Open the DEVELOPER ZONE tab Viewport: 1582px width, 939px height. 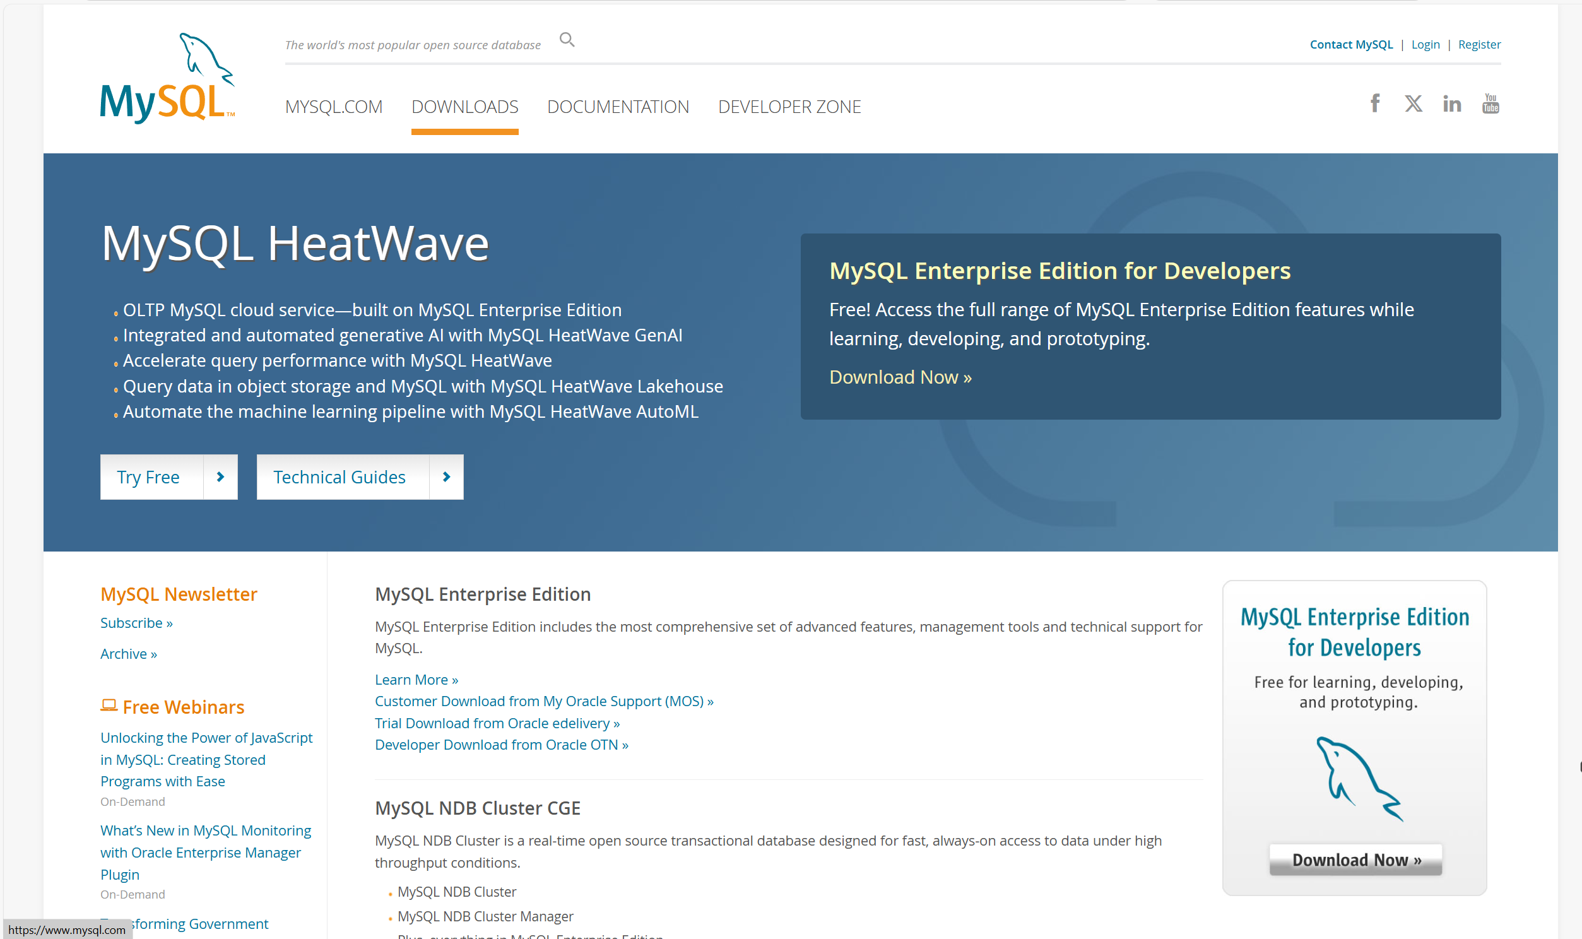pos(789,106)
